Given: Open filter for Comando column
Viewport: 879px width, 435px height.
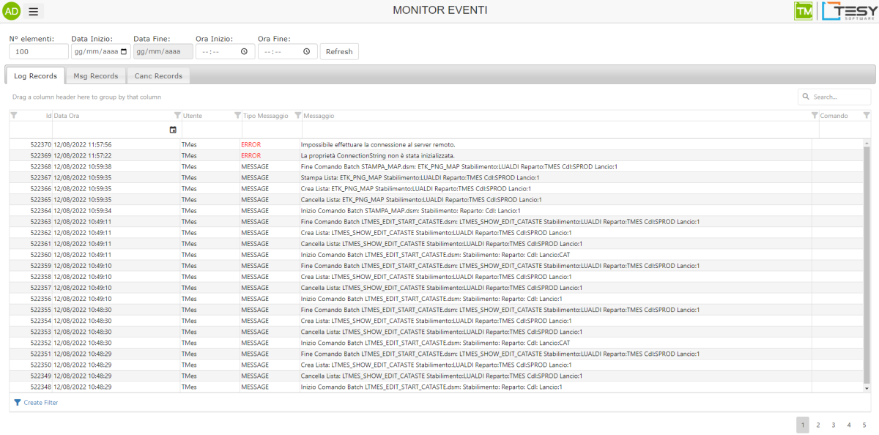Looking at the screenshot, I should click(x=867, y=116).
